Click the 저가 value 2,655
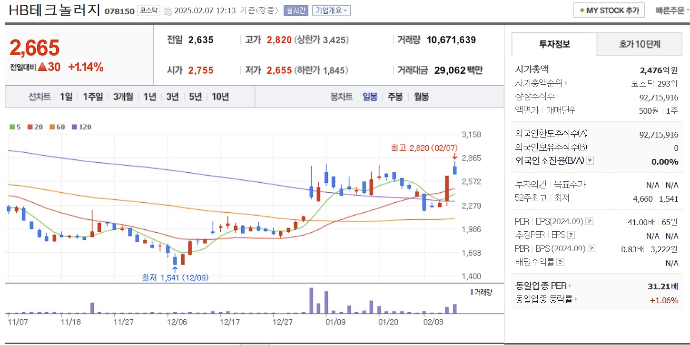This screenshot has width=690, height=345. click(279, 70)
